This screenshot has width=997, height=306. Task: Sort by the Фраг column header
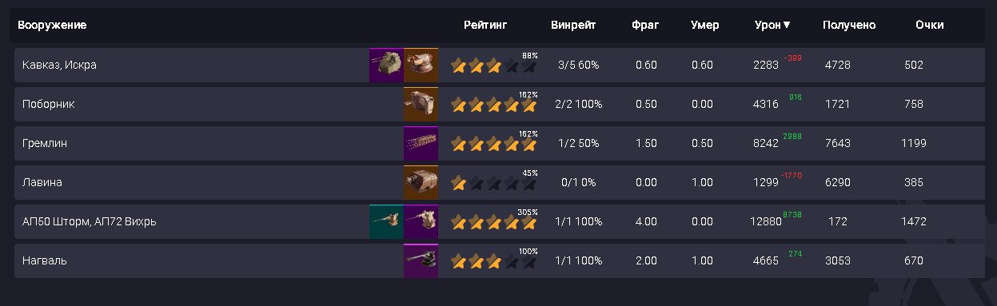pos(645,25)
